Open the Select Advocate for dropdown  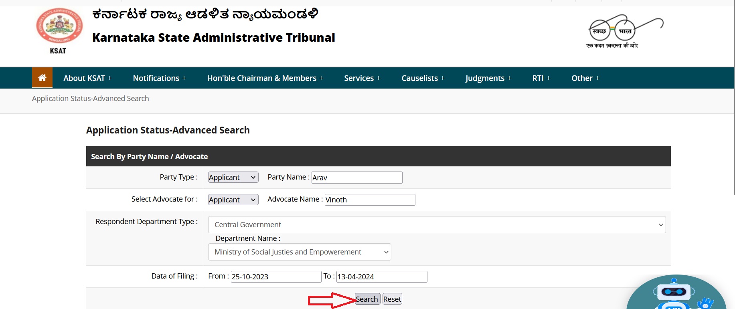(233, 200)
